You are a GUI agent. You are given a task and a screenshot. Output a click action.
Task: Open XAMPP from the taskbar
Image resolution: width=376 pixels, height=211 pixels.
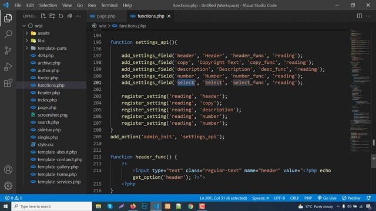tap(167, 206)
